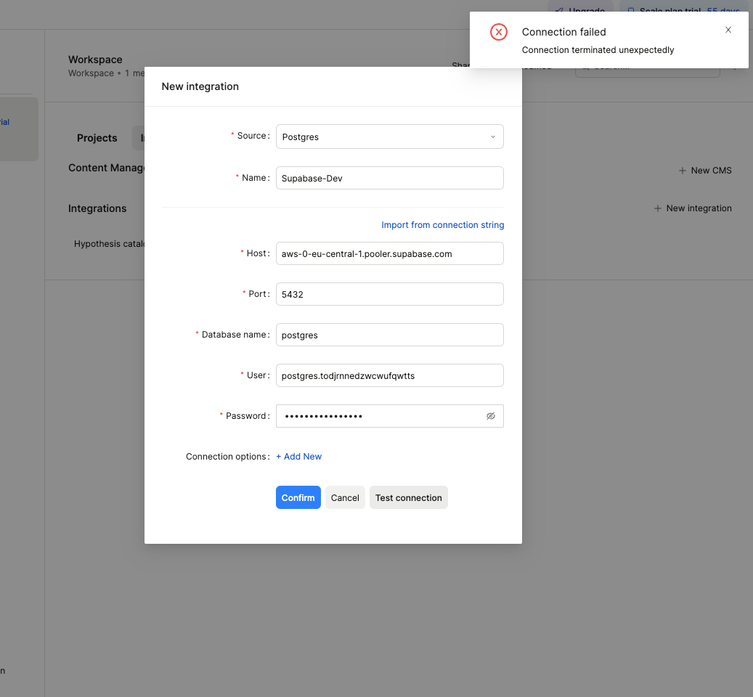Click the chevron arrow in Source field
The height and width of the screenshot is (697, 753).
tap(492, 136)
